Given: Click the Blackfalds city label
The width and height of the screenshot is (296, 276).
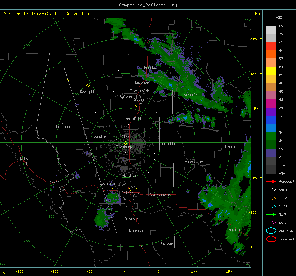Looking at the screenshot, I should 140,91.
